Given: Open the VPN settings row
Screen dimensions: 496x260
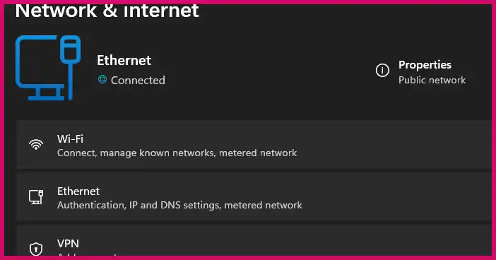Looking at the screenshot, I should coord(254,241).
